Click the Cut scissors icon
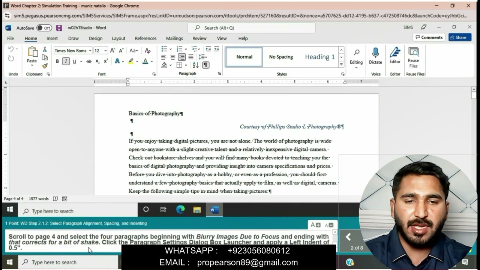This screenshot has height=270, width=480. (x=45, y=49)
